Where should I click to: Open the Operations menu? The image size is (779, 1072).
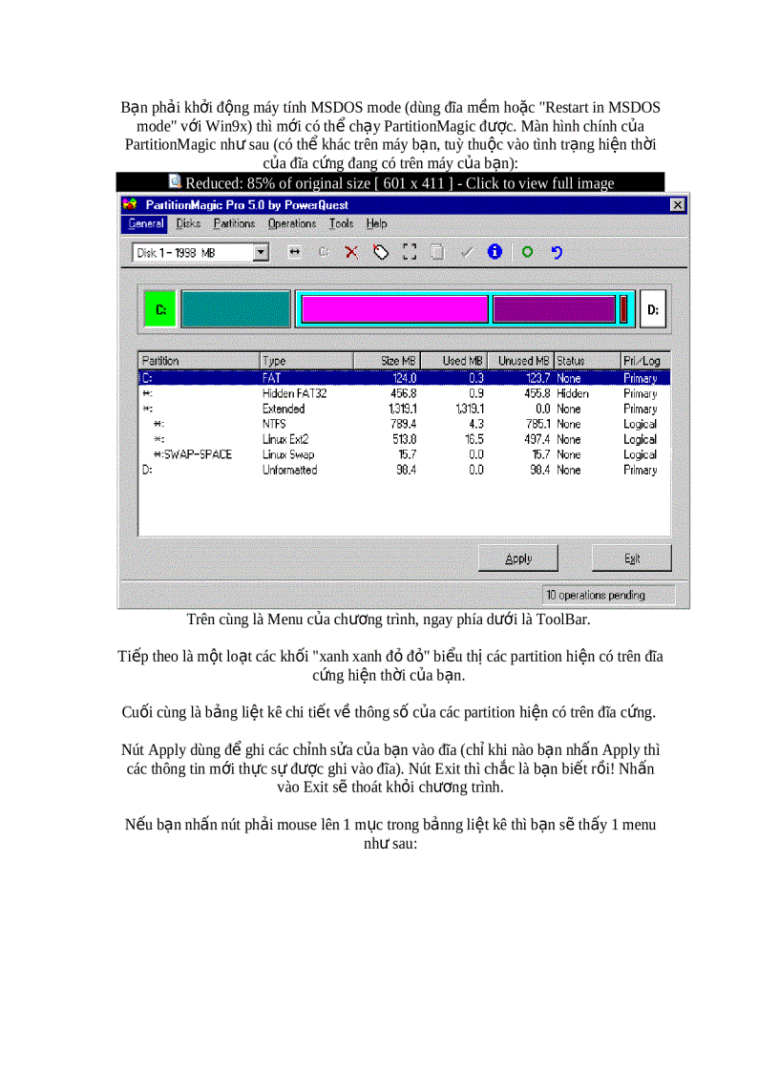point(291,223)
